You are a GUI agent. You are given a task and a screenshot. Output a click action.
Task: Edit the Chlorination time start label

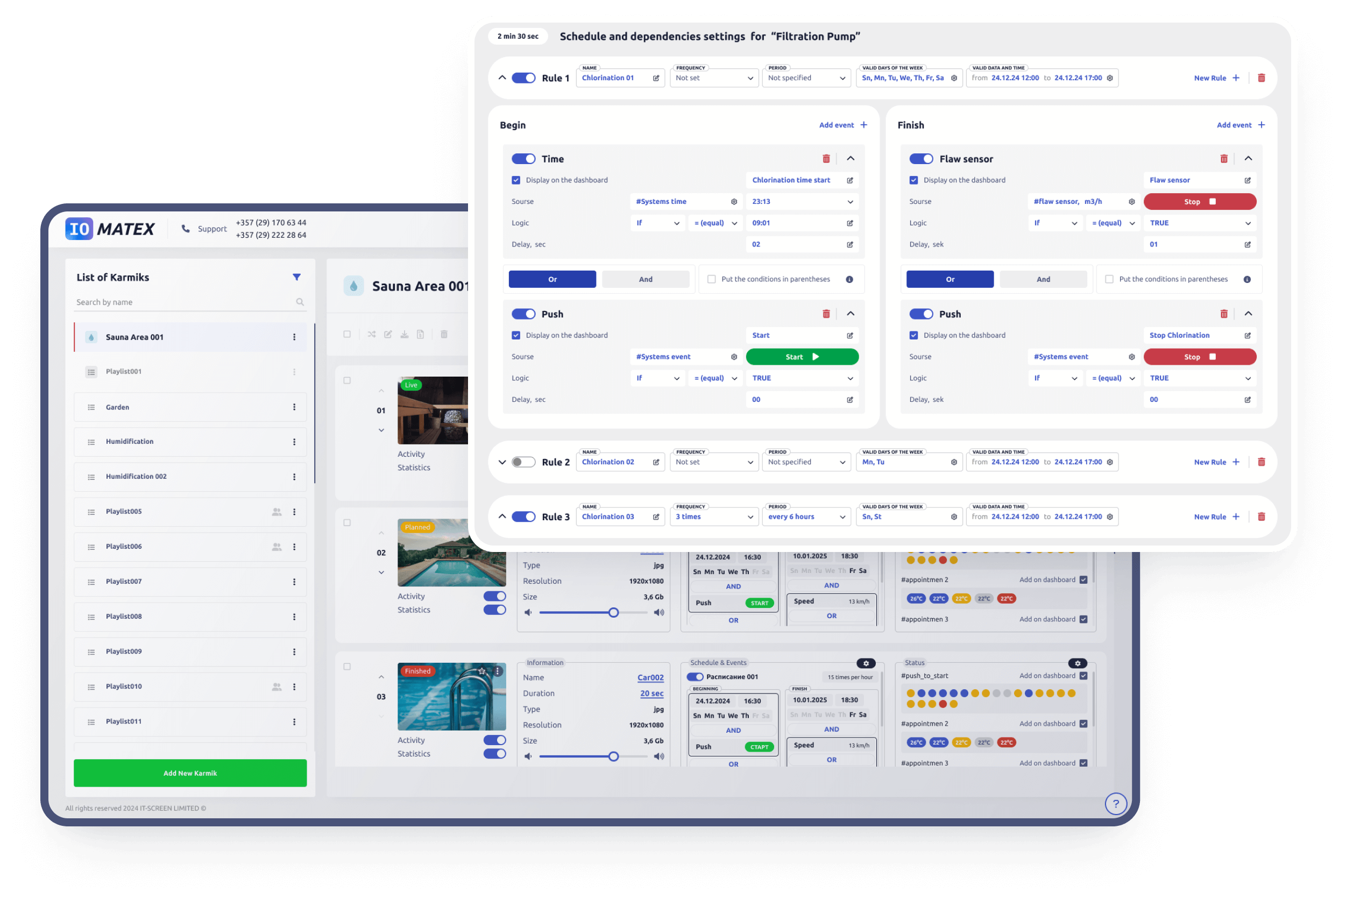click(x=849, y=180)
